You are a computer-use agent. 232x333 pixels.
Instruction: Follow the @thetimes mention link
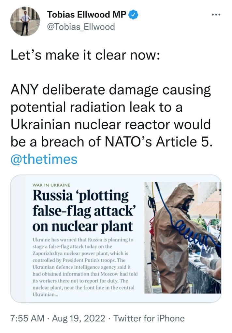pos(44,159)
